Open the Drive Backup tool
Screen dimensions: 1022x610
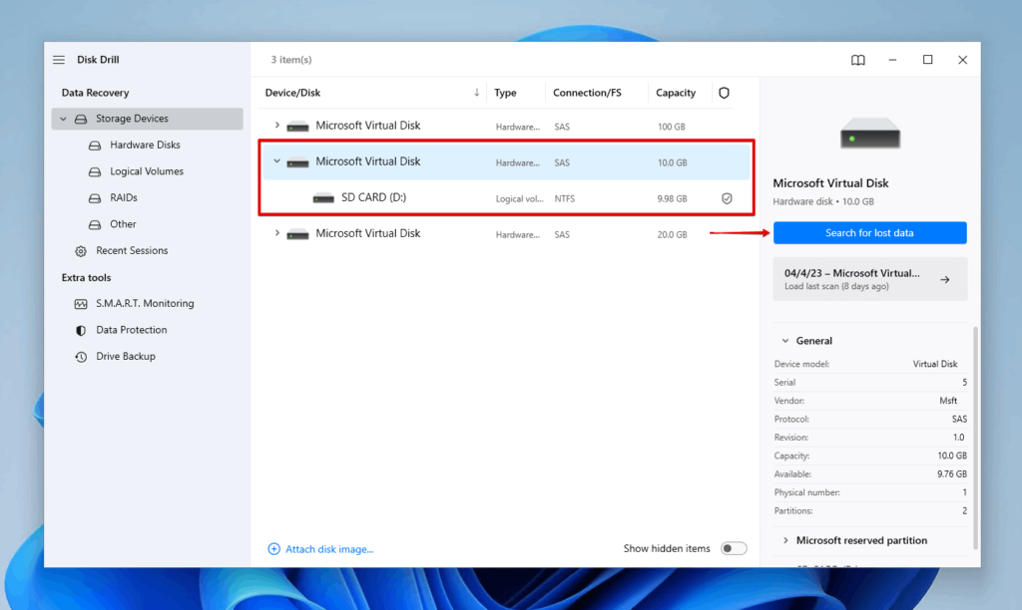[x=115, y=356]
